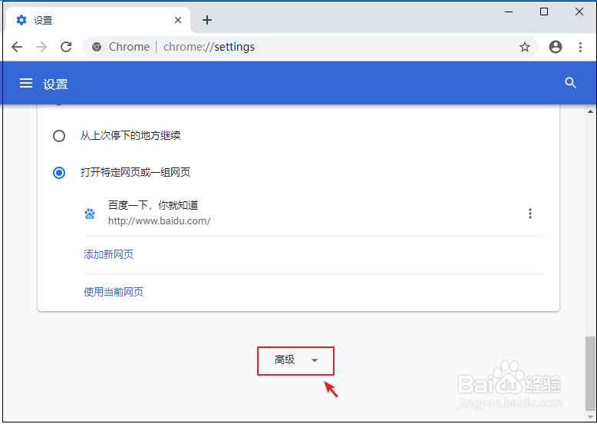This screenshot has height=424, width=597.
Task: Open a new tab with the plus button
Action: click(x=206, y=20)
